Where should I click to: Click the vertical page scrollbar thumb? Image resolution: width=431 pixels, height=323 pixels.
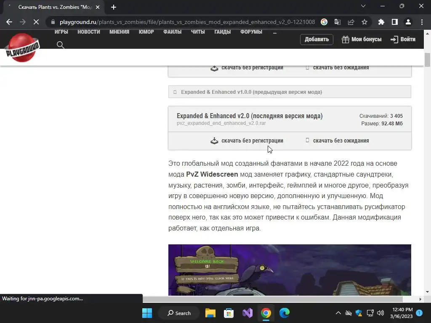427,60
